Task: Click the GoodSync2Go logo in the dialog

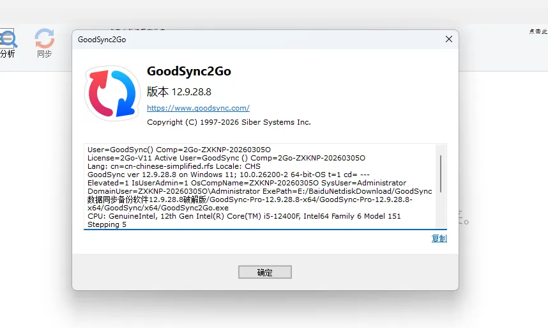Action: (112, 93)
